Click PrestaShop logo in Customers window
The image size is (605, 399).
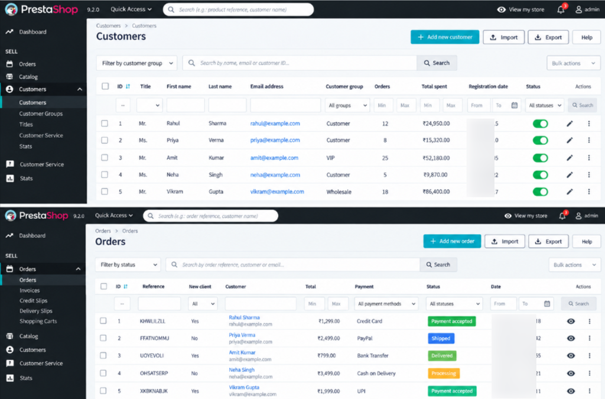pos(41,9)
